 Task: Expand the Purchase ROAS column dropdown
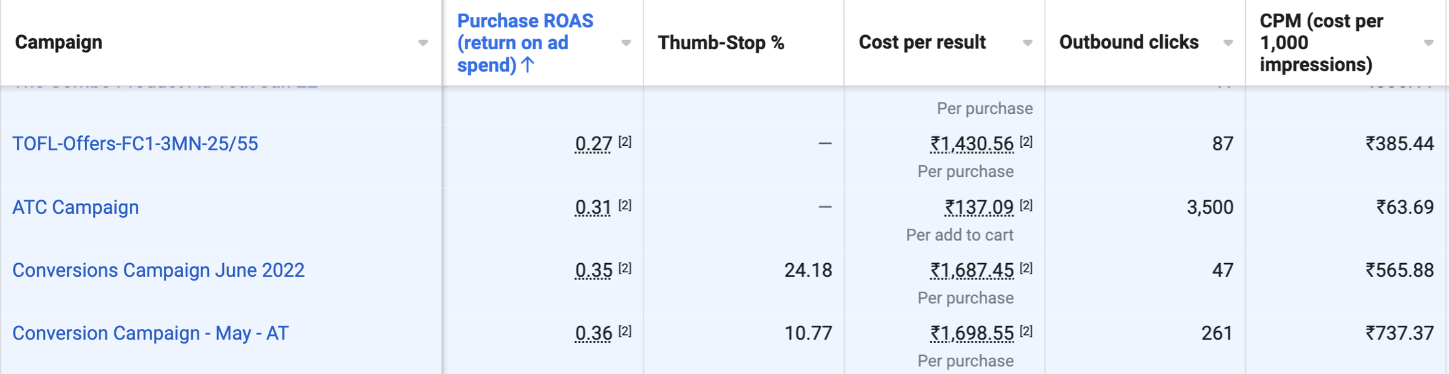[x=626, y=43]
